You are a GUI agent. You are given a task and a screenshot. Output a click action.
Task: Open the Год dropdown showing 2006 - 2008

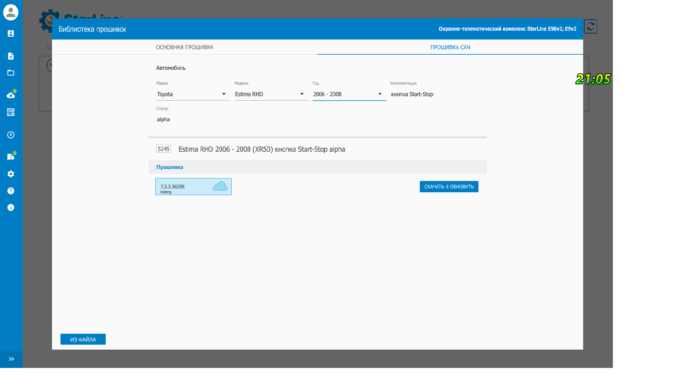tap(349, 94)
